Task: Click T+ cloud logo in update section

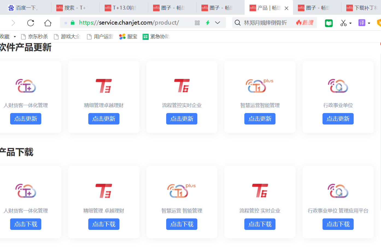Action: [x=26, y=86]
